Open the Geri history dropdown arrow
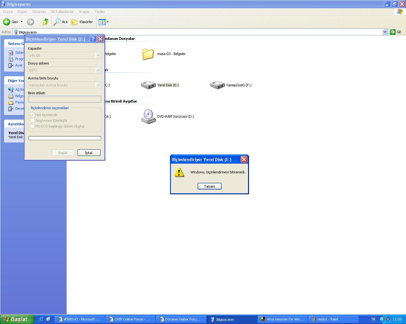The width and height of the screenshot is (406, 324). (22, 22)
